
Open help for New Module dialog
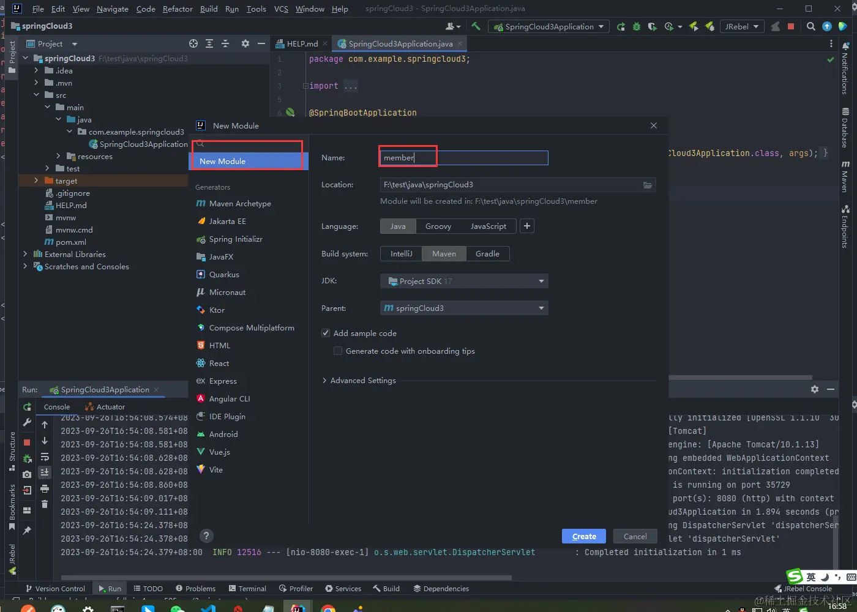pos(207,536)
